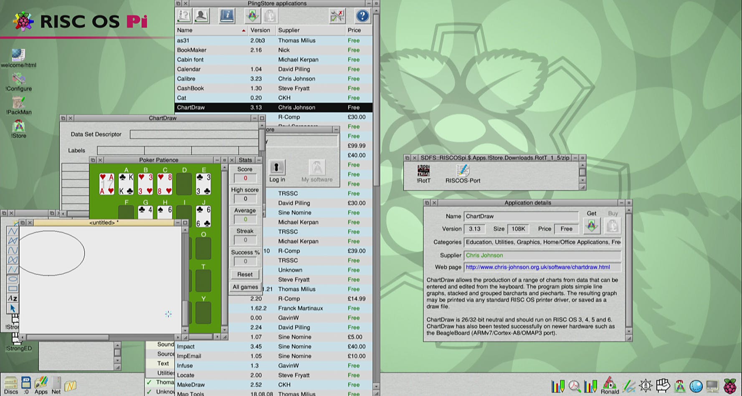Open the !RotT application icon
The height and width of the screenshot is (396, 742).
(x=423, y=174)
